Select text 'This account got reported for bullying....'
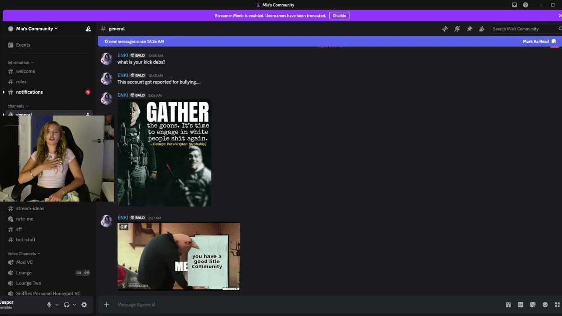The image size is (562, 316). click(x=159, y=82)
